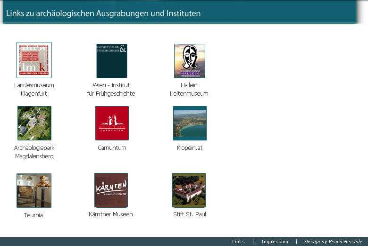Viewport: 368px width, 246px height.
Task: Click the Stift St. Paul caption link
Action: [x=190, y=214]
